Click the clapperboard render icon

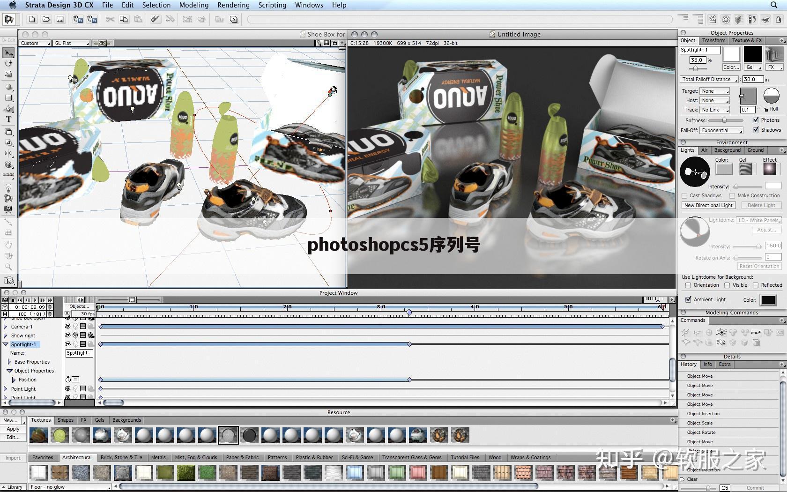click(712, 19)
